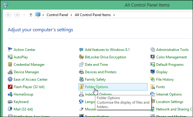This screenshot has height=117, width=193.
Task: Open AutoPlay settings link
Action: coord(21,57)
